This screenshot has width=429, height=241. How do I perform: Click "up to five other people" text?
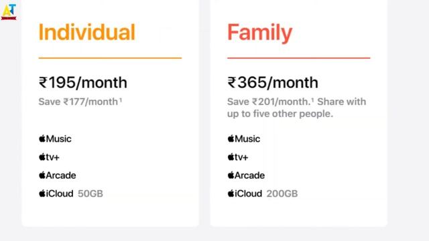click(280, 114)
